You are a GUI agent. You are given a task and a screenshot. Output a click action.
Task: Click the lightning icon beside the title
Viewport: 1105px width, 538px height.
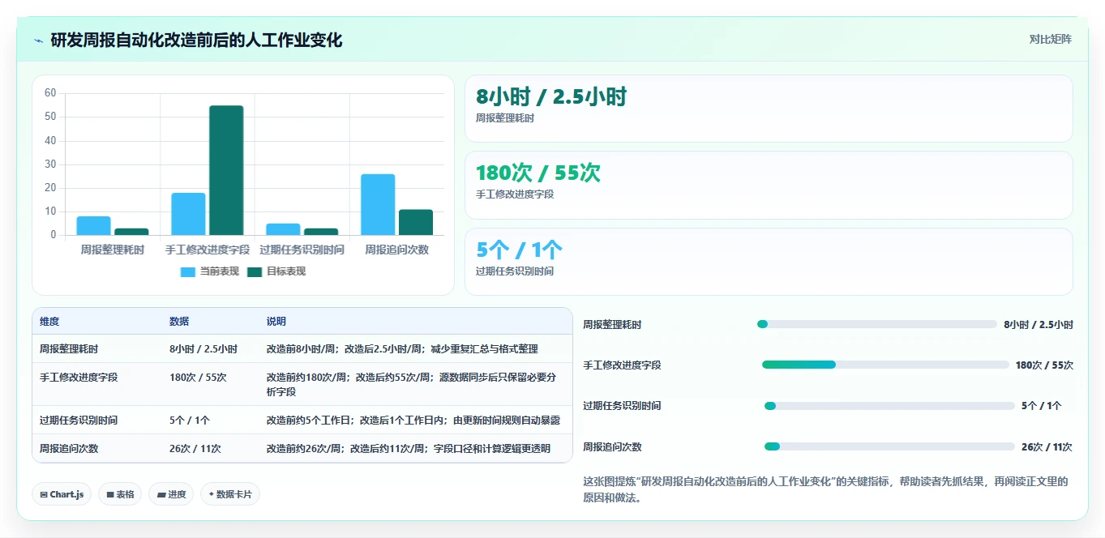click(38, 41)
